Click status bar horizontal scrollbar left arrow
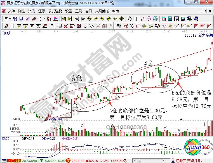The image size is (214, 163). point(135,160)
